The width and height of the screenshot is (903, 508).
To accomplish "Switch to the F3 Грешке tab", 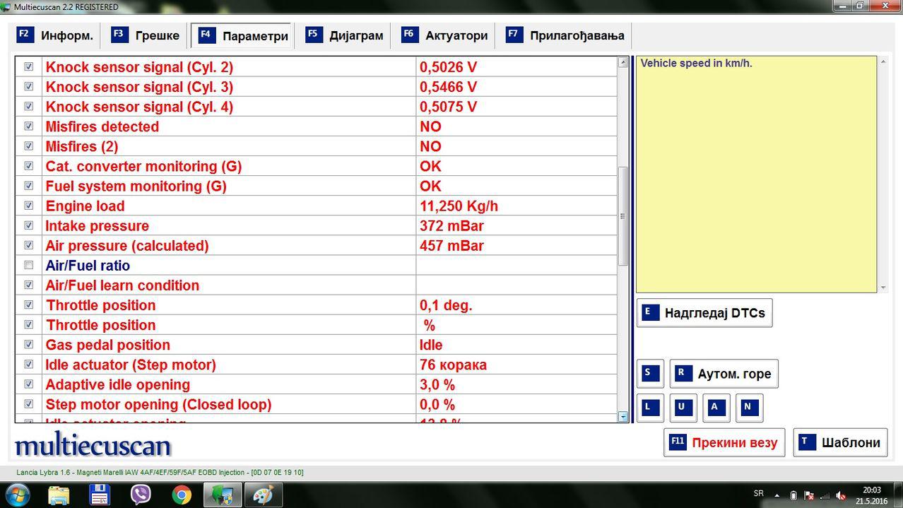I will [x=146, y=35].
